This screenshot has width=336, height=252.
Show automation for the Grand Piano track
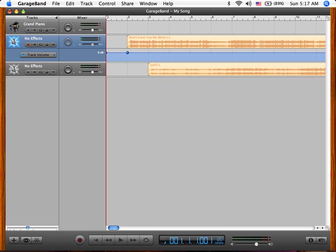click(x=53, y=30)
